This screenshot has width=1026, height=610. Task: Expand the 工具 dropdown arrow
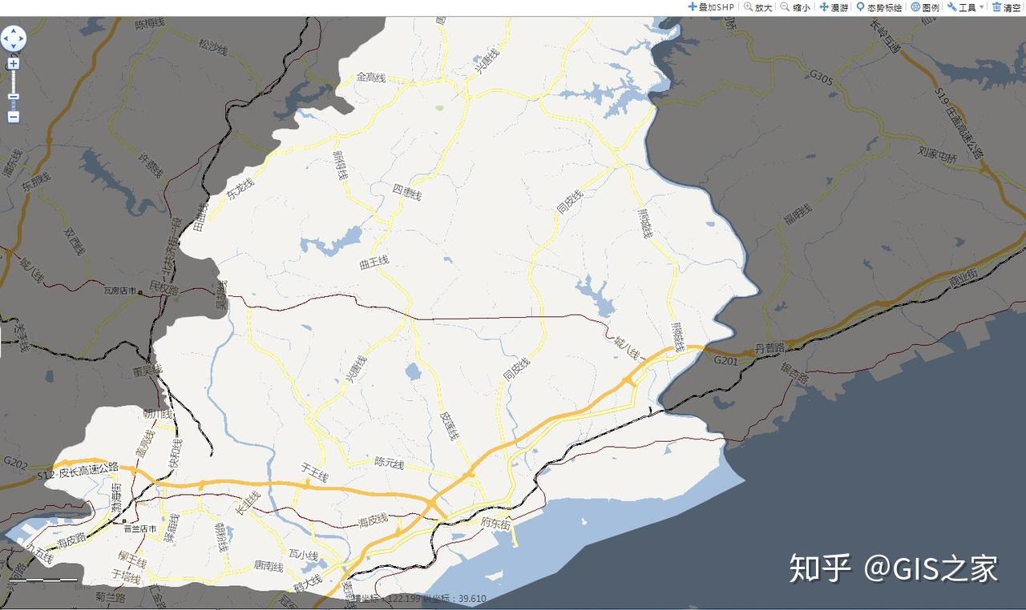coord(981,7)
